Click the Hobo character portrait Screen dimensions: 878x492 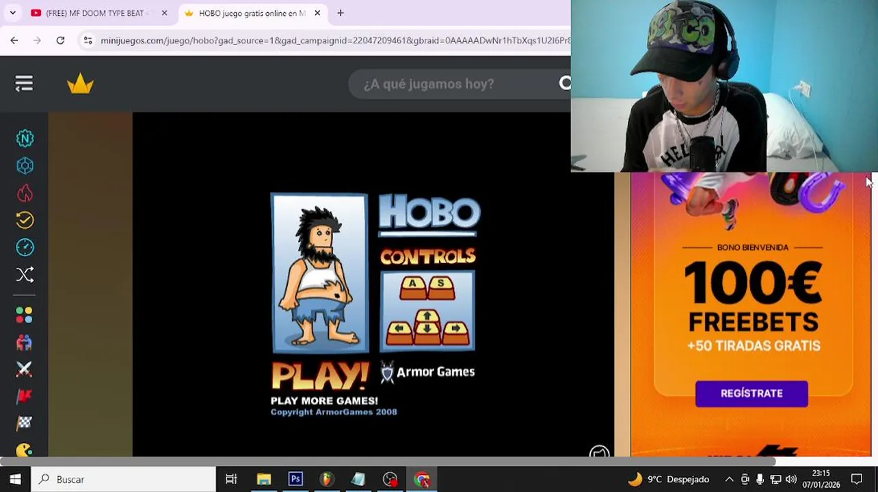[x=319, y=273]
